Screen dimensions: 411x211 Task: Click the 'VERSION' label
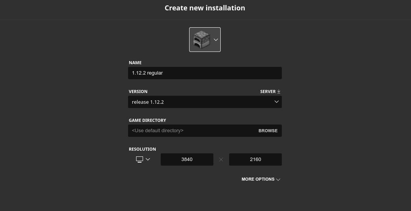click(138, 91)
